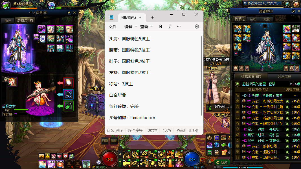The width and height of the screenshot is (301, 169).
Task: Click the red-framed pet glove equipment slot
Action: click(68, 83)
